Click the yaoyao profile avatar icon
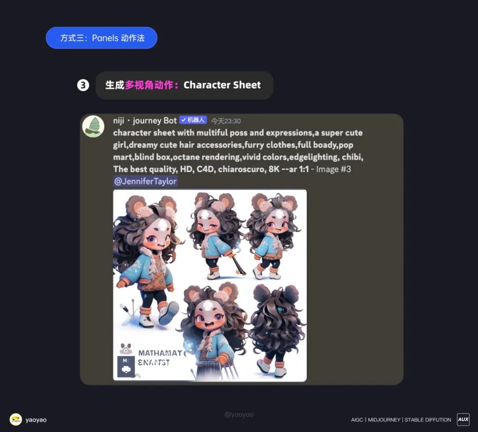 (x=15, y=420)
